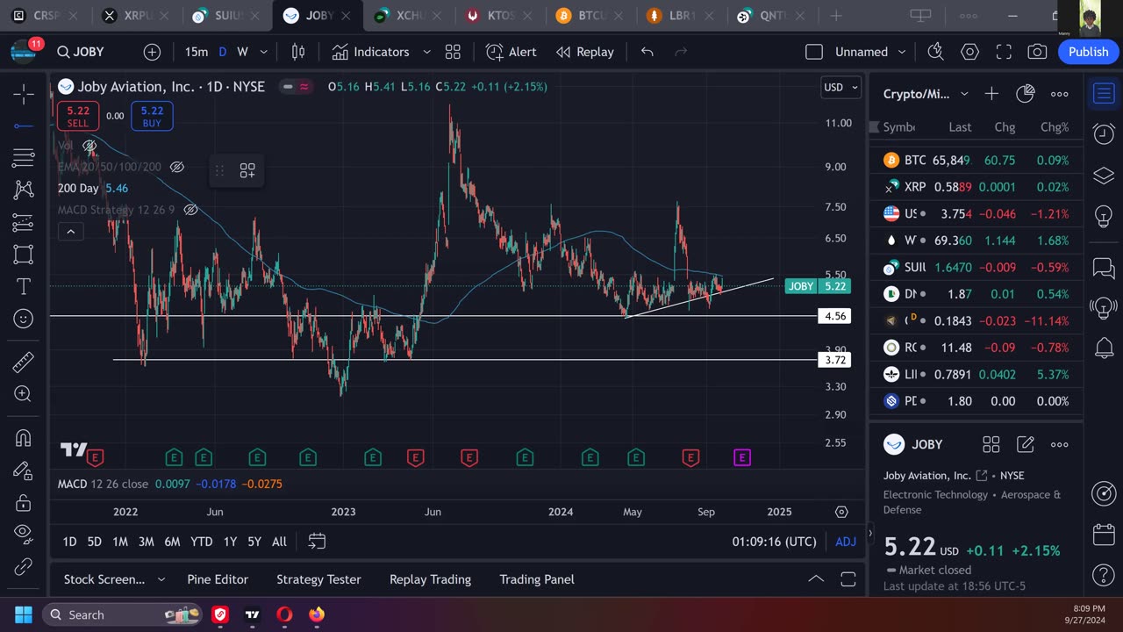Open Indicators dialog

click(x=370, y=52)
